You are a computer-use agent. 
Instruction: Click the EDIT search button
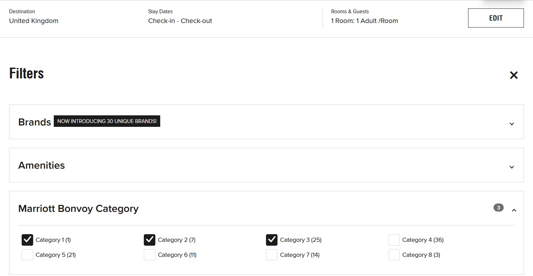click(x=496, y=18)
